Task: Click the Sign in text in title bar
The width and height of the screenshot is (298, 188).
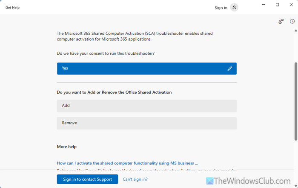Action: [221, 8]
